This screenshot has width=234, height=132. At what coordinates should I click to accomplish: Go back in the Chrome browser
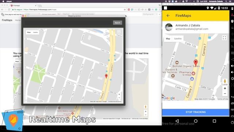click(x=2, y=10)
